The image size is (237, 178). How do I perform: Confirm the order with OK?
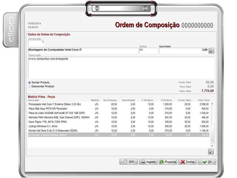click(x=207, y=162)
